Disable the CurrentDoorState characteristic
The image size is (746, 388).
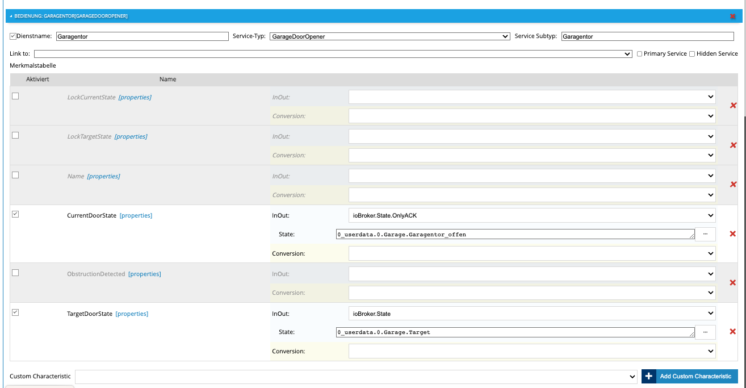pos(15,214)
